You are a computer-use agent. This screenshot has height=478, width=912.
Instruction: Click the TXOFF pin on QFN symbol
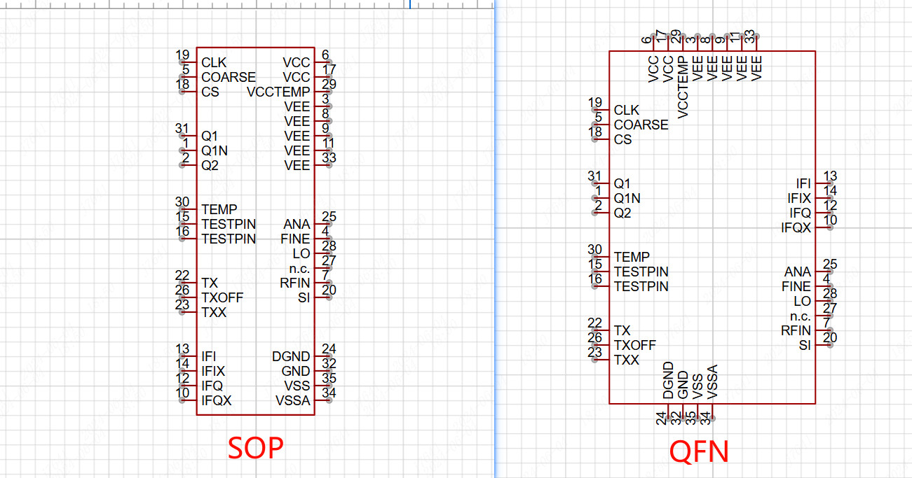634,346
